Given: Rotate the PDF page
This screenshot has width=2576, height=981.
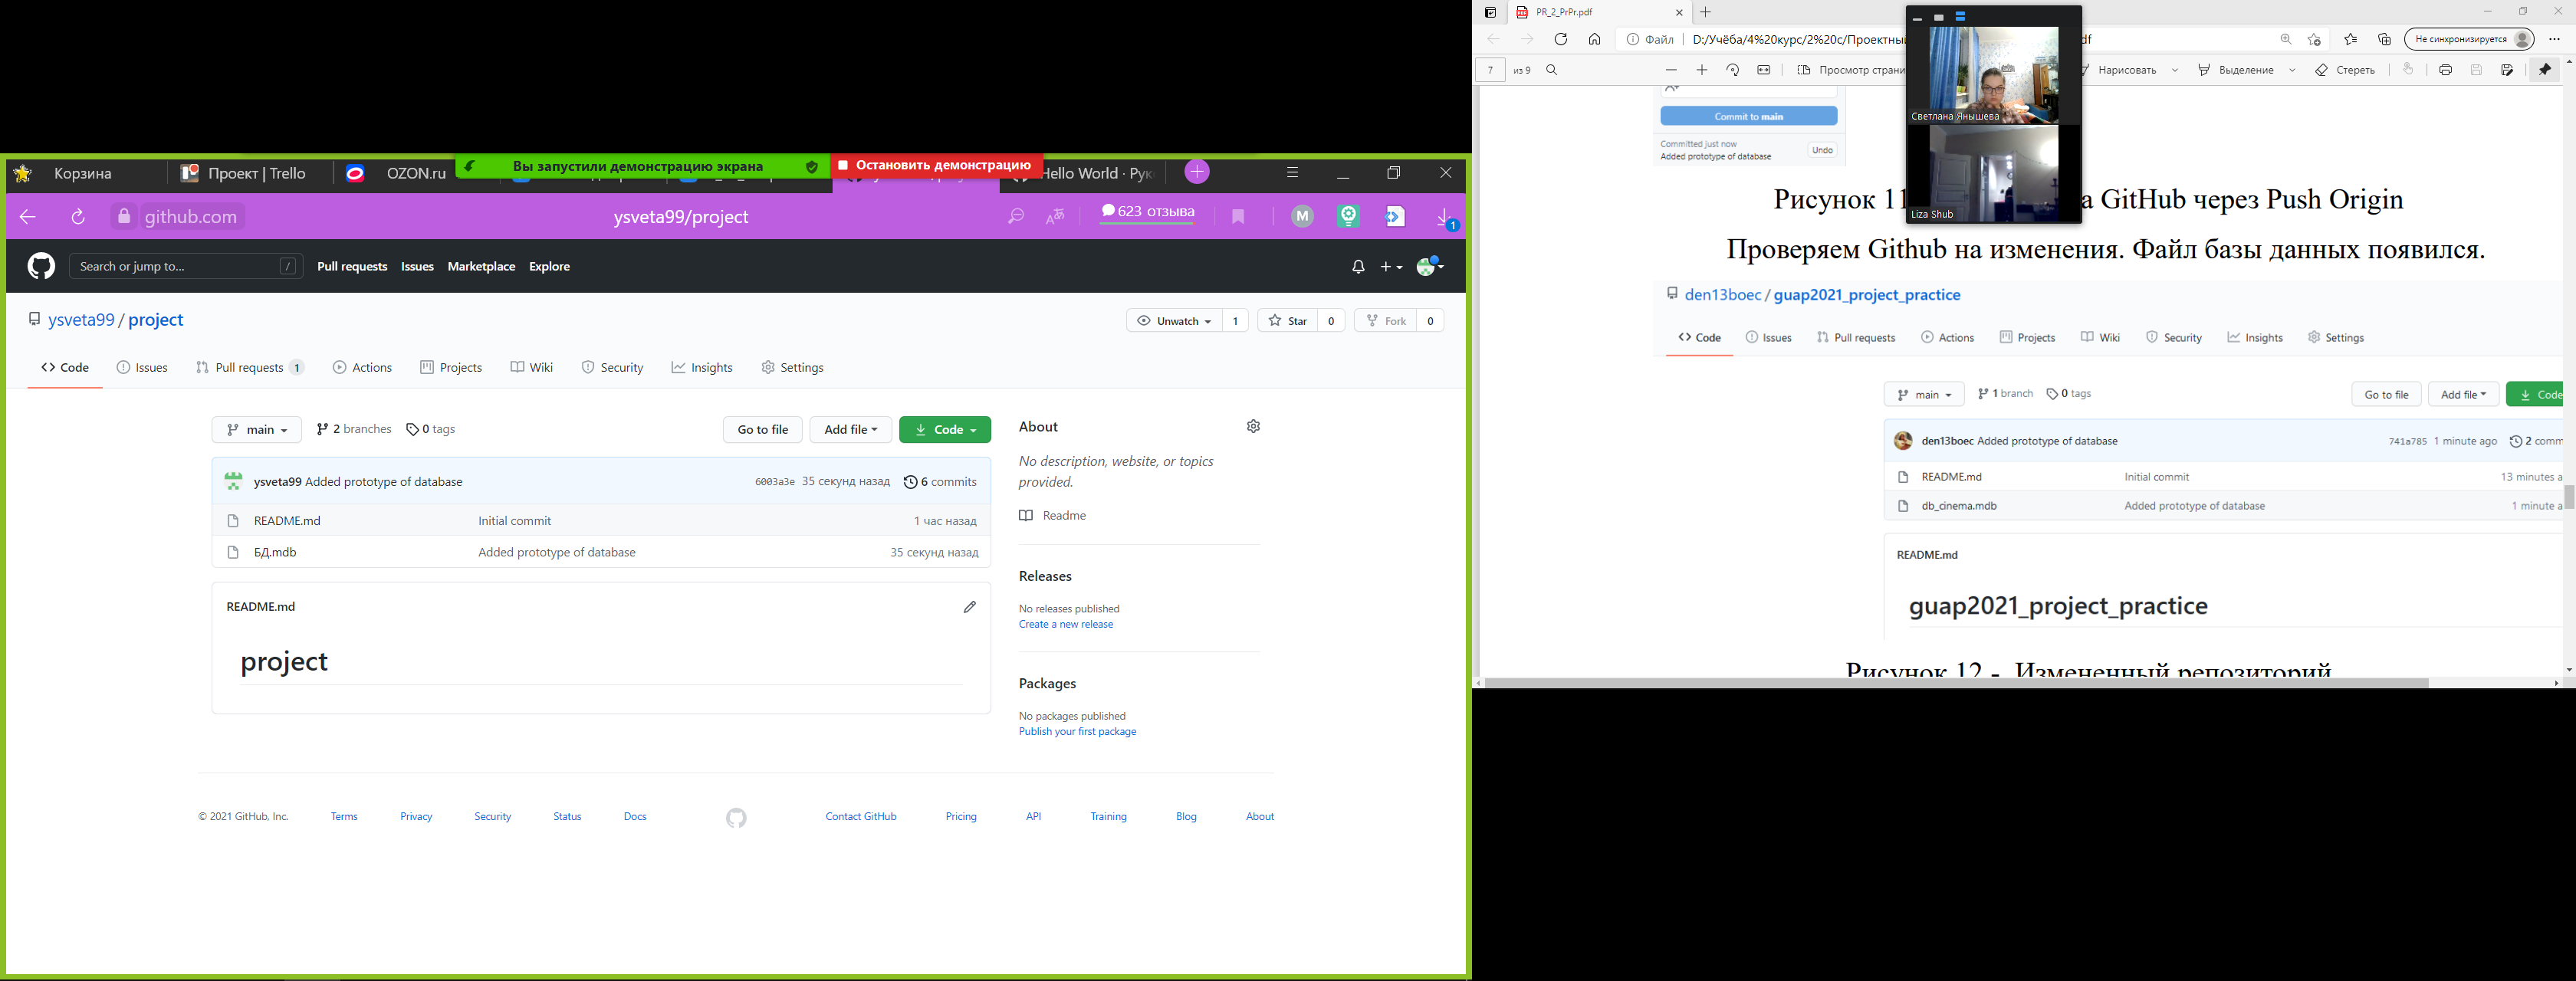Looking at the screenshot, I should (x=1733, y=70).
